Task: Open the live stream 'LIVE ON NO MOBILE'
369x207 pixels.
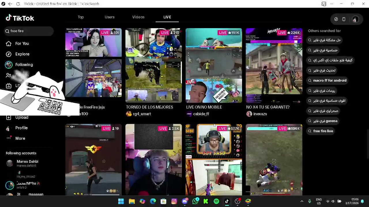Action: click(x=214, y=65)
